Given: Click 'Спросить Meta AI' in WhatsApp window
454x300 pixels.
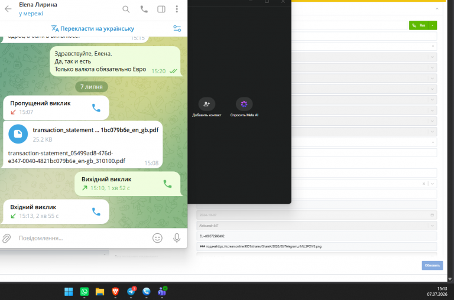Looking at the screenshot, I should point(244,107).
